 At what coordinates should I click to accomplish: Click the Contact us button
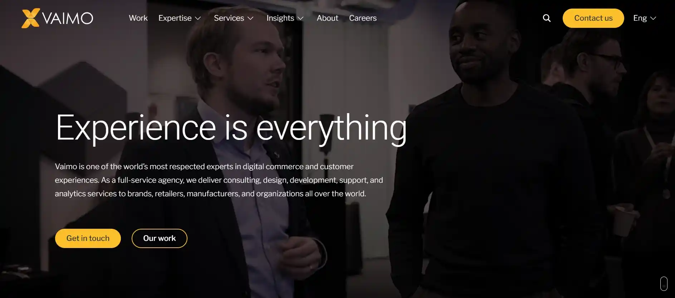point(593,18)
